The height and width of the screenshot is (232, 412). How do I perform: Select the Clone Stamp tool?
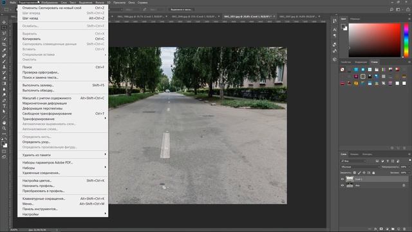coord(4,67)
